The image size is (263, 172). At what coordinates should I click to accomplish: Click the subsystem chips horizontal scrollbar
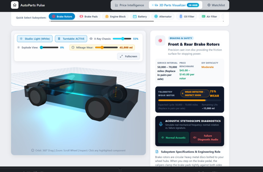[x=102, y=21]
